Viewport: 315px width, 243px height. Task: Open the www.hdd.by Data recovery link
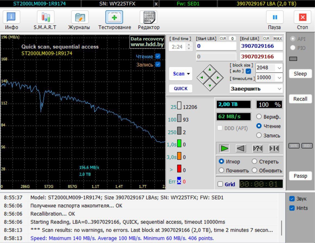click(147, 42)
